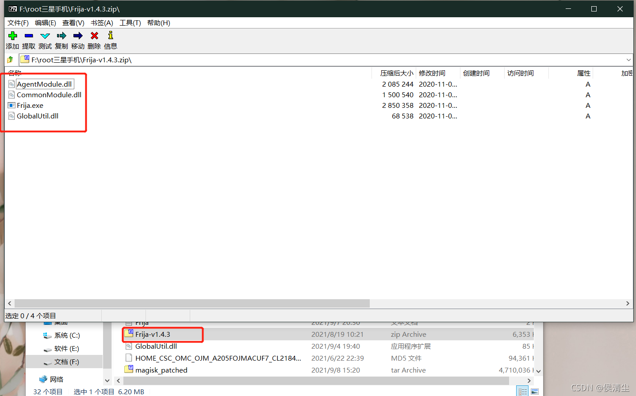Click the Info (信息) toolbar icon
The image size is (636, 396).
click(x=111, y=35)
